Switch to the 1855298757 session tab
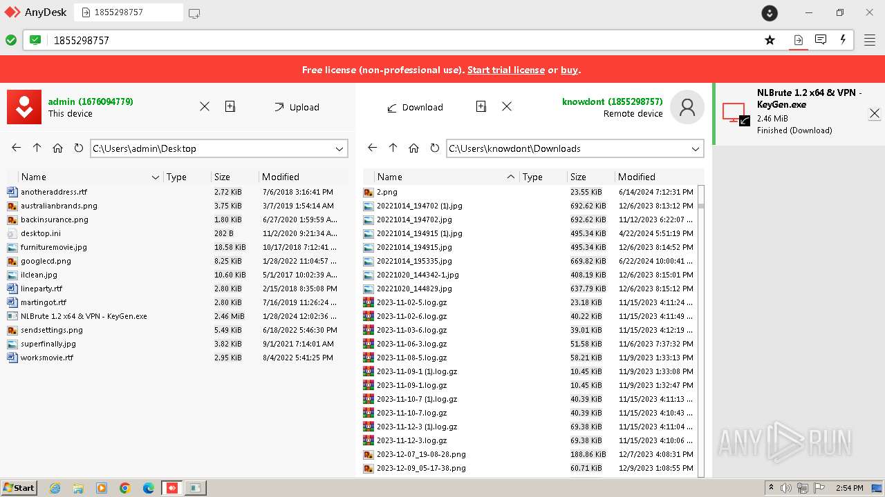This screenshot has height=497, width=885. click(x=129, y=12)
